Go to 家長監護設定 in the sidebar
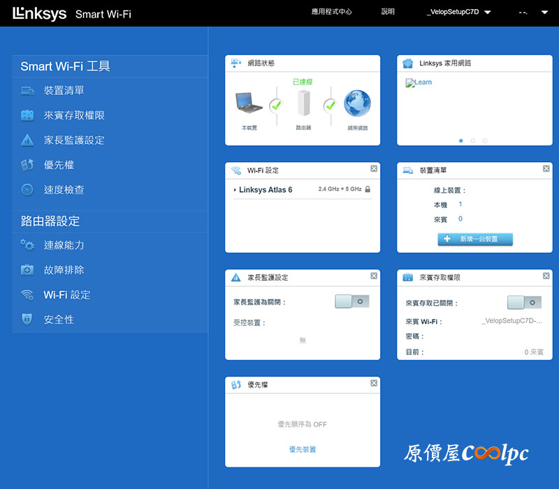 coord(74,140)
